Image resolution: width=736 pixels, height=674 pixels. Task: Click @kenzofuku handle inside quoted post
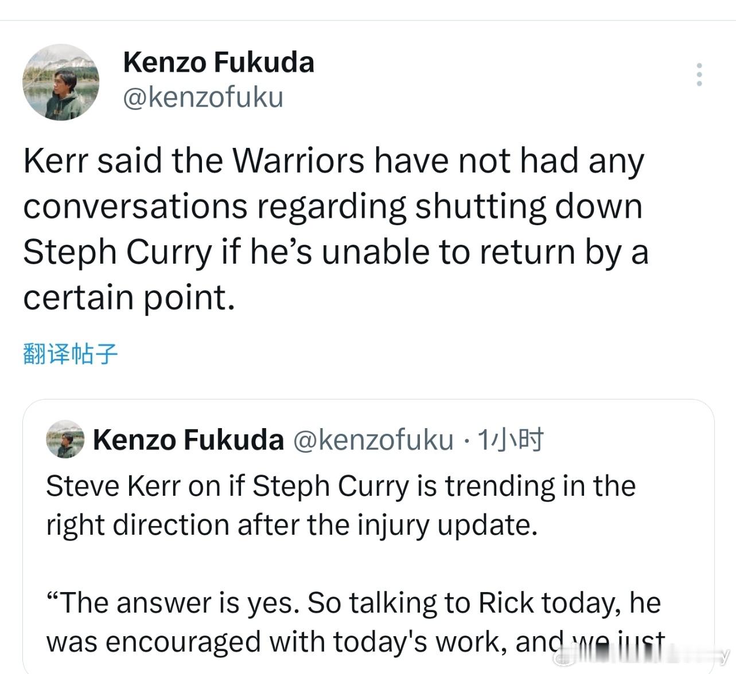(373, 440)
